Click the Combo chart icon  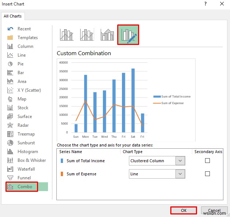[x=10, y=187]
